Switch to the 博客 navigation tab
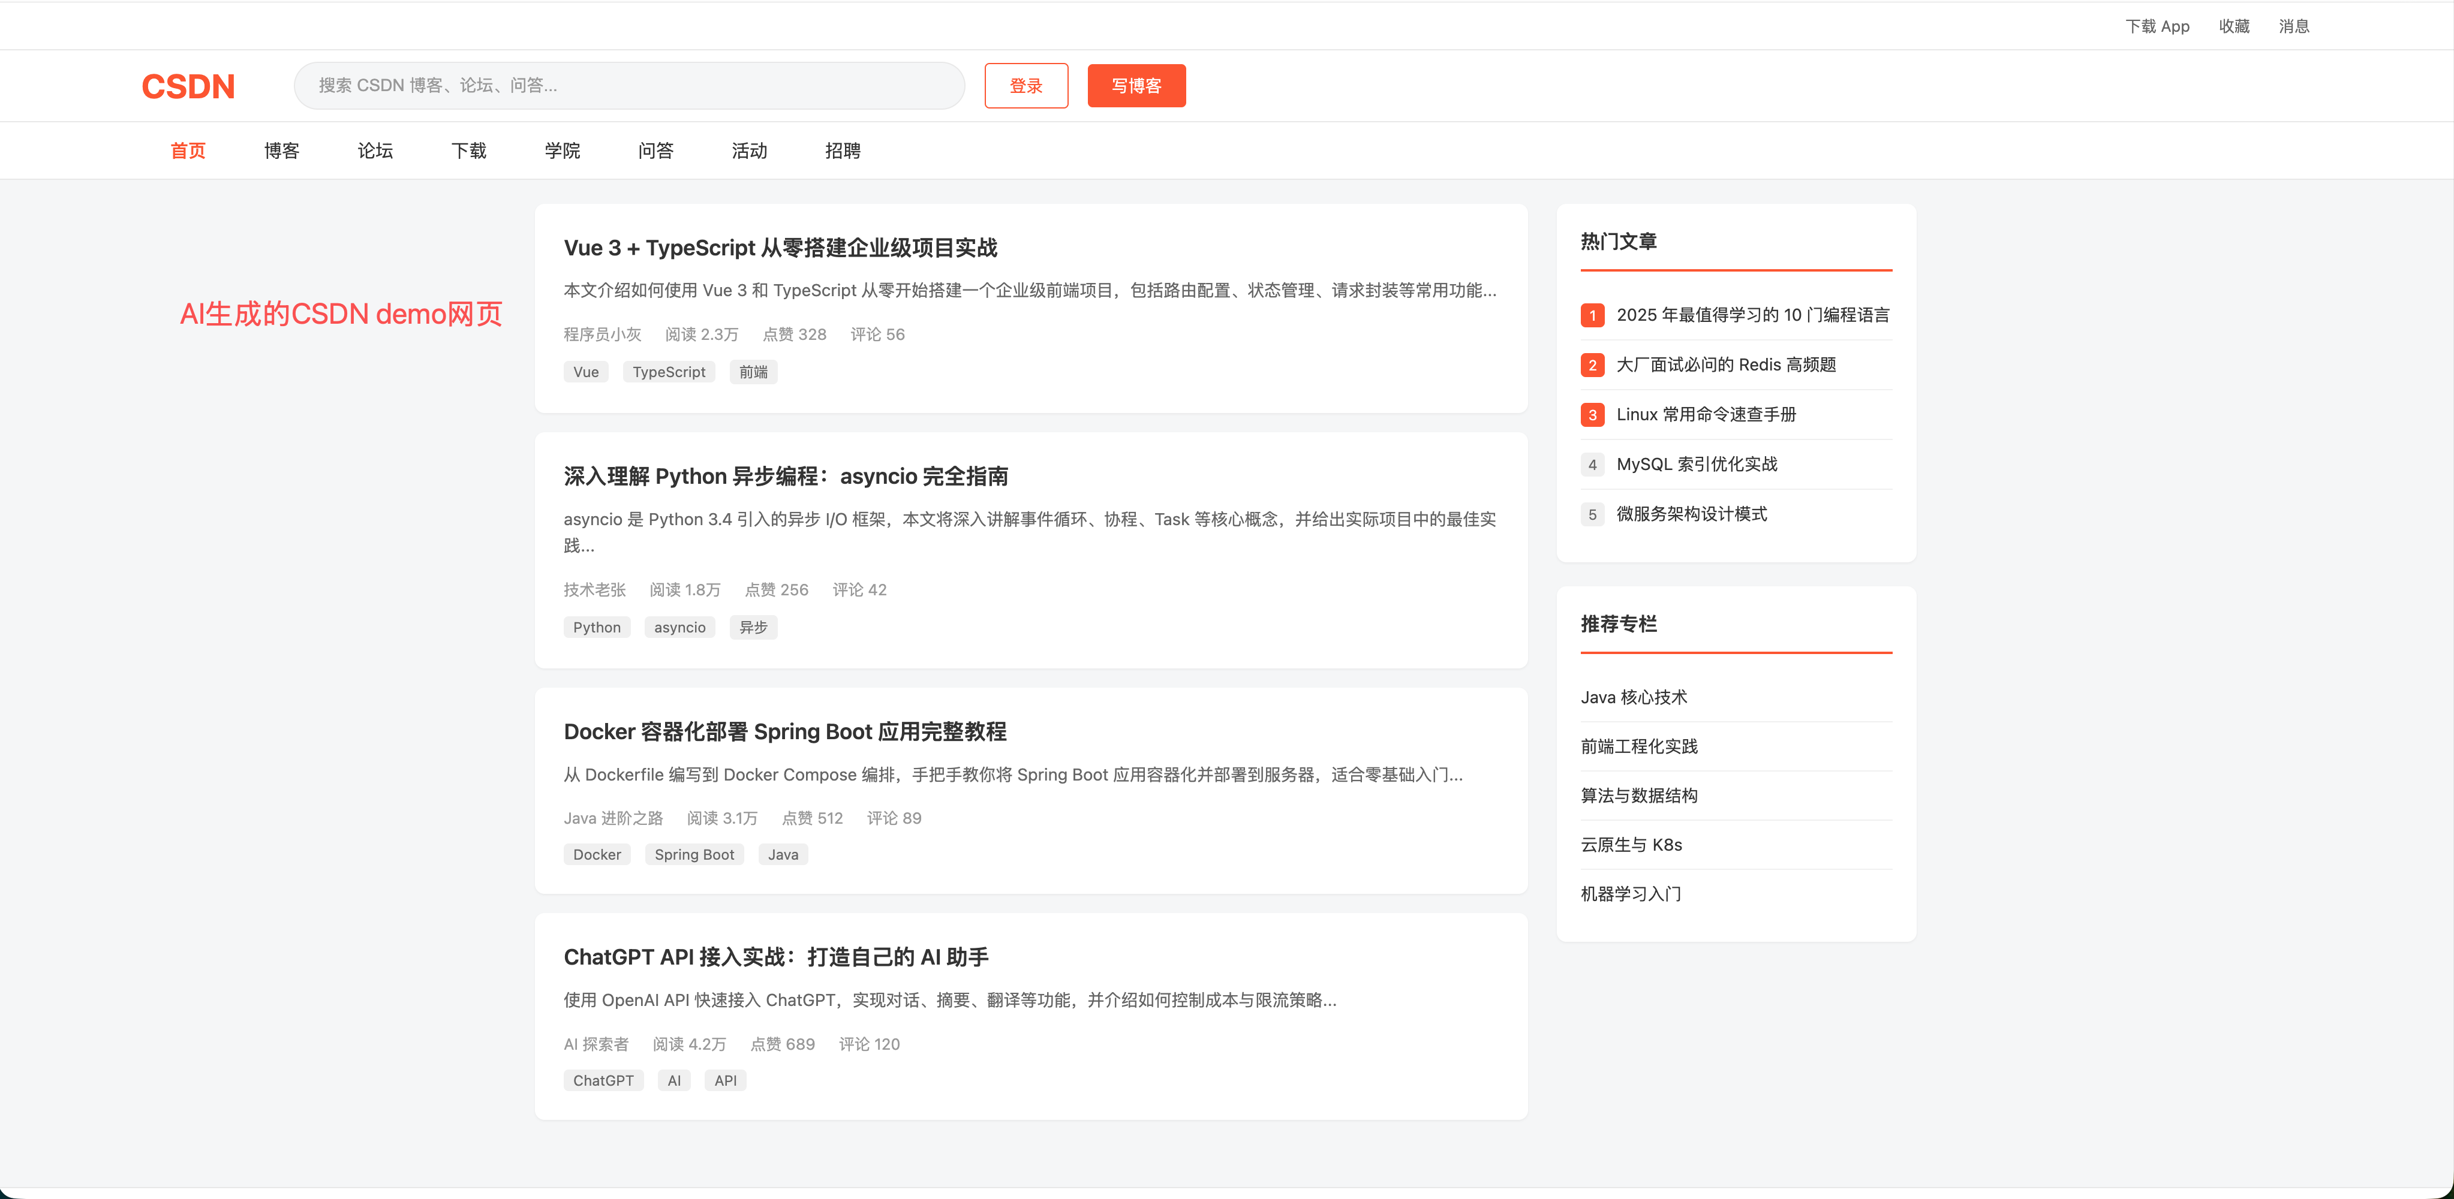Screen dimensions: 2454x1199 click(282, 150)
